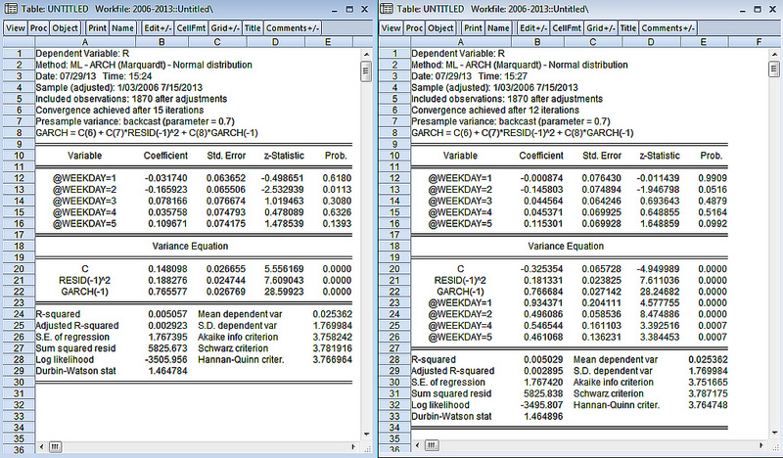Viewport: 783px width, 458px height.
Task: Select row 12 header in left table
Action: point(19,178)
